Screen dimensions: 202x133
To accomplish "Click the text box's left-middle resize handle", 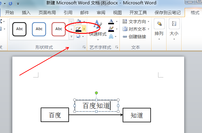I will (74, 106).
